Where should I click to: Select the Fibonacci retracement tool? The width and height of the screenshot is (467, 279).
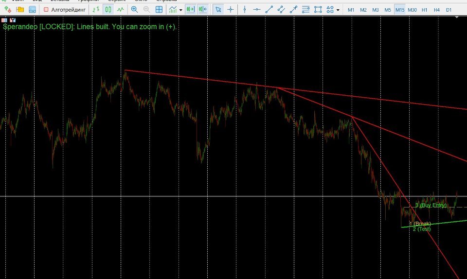[305, 10]
